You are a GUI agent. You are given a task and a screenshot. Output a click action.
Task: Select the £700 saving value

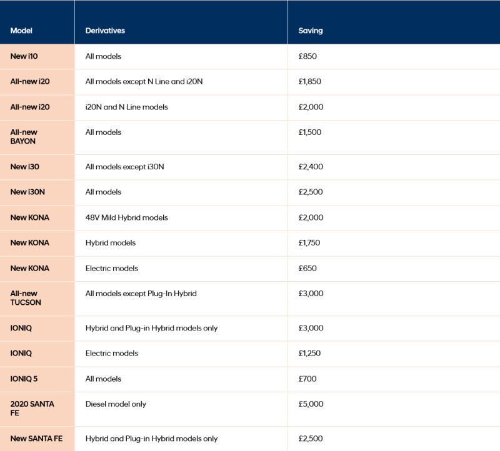click(x=307, y=379)
